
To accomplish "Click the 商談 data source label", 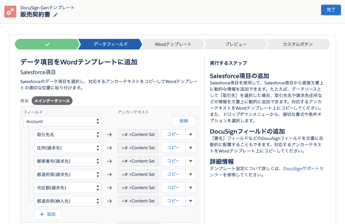I will coord(24,101).
